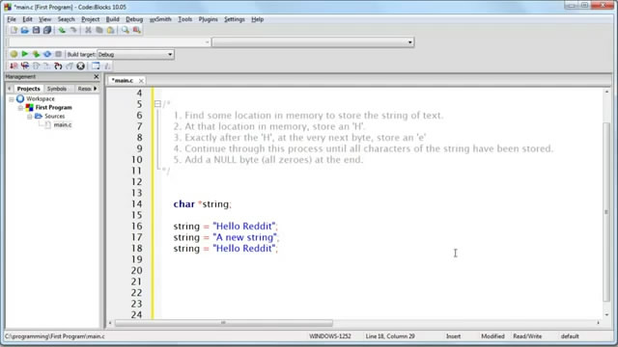Start the debugger with the Debug/Continue icon

[14, 66]
